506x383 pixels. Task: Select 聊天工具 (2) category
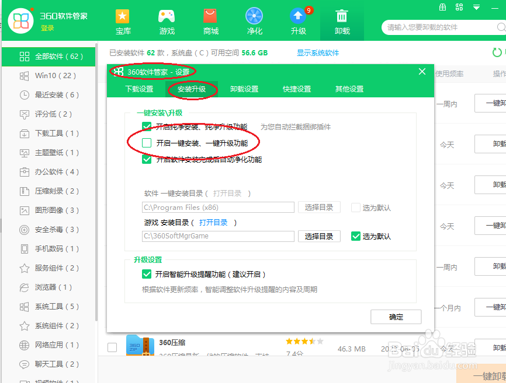[x=48, y=364]
